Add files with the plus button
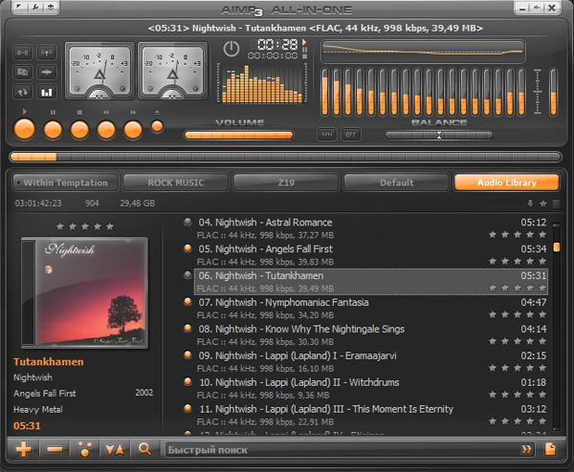 pos(23,449)
